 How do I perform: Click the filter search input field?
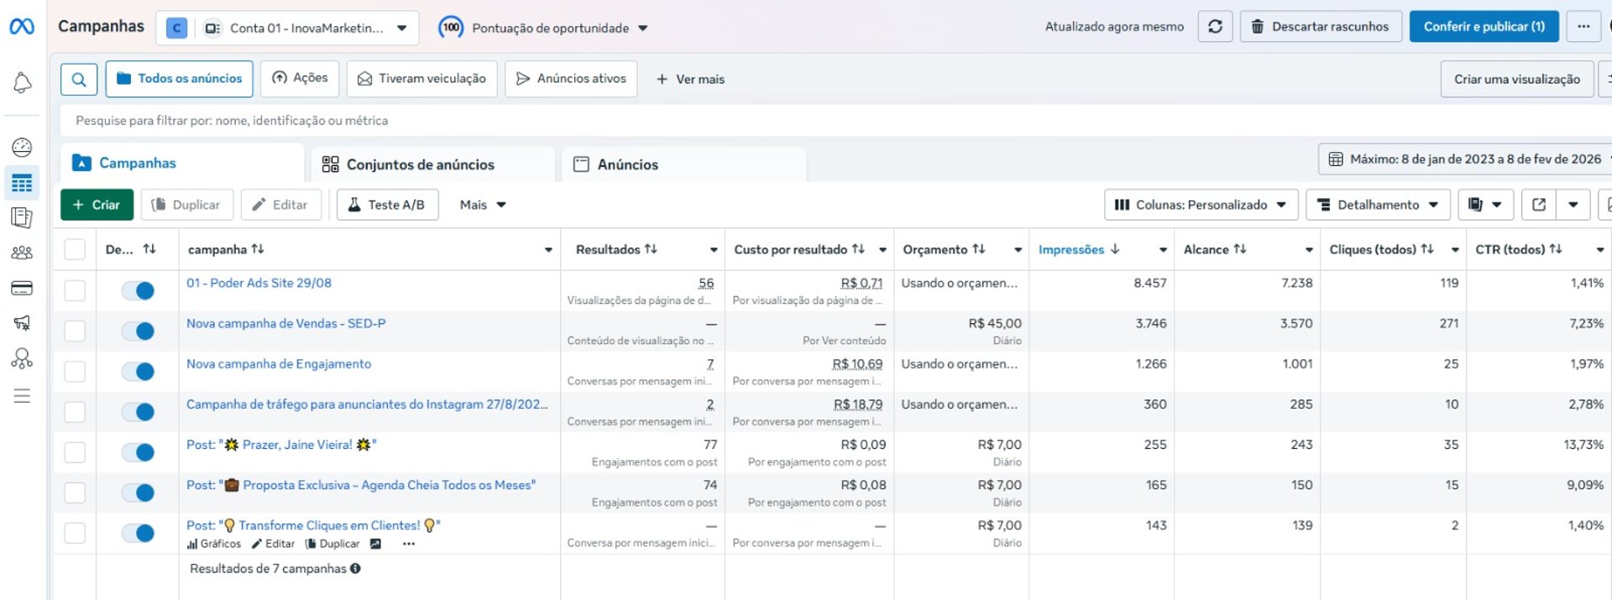point(588,121)
